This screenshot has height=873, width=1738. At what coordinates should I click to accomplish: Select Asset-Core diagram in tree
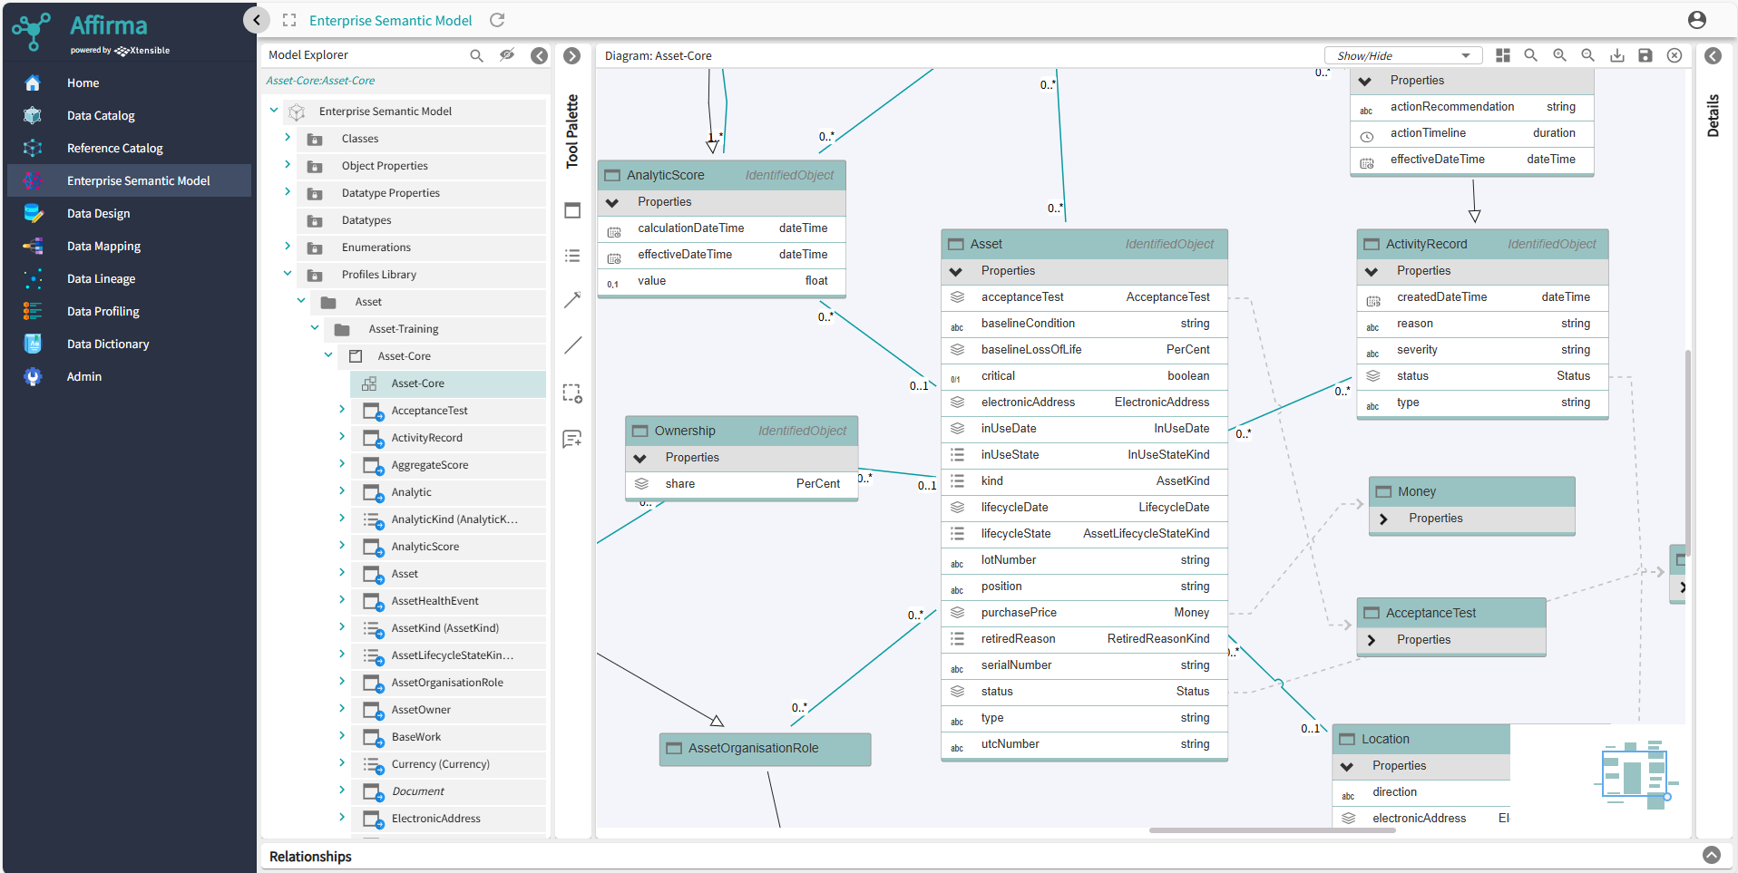(448, 383)
